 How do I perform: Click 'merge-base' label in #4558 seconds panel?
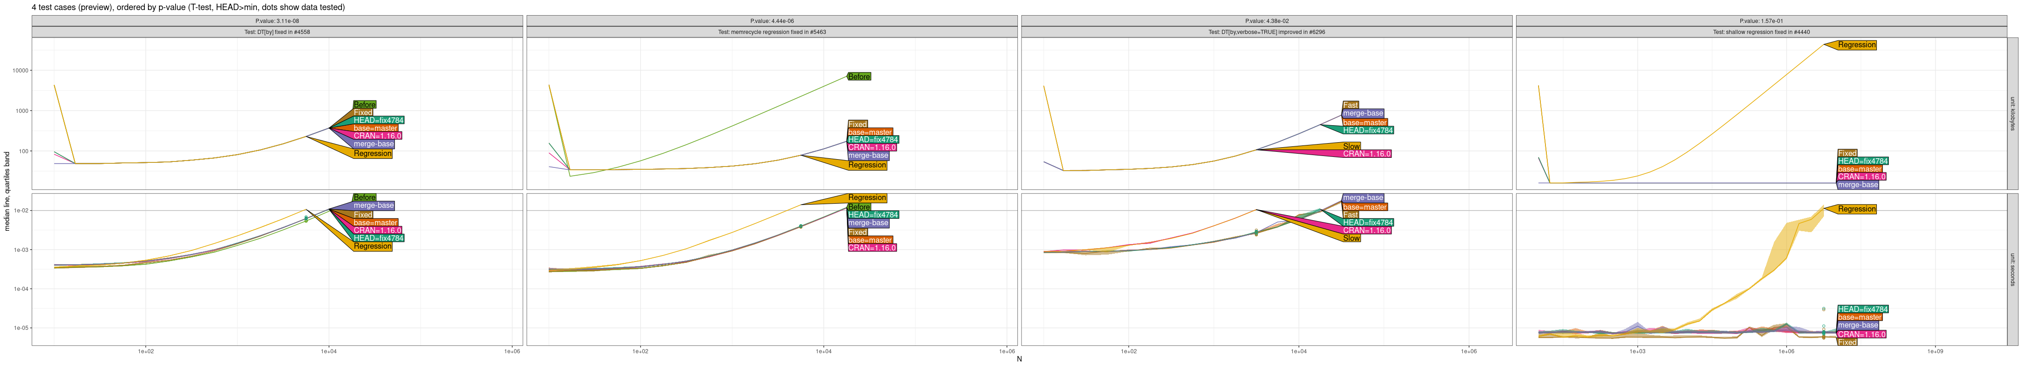click(374, 206)
